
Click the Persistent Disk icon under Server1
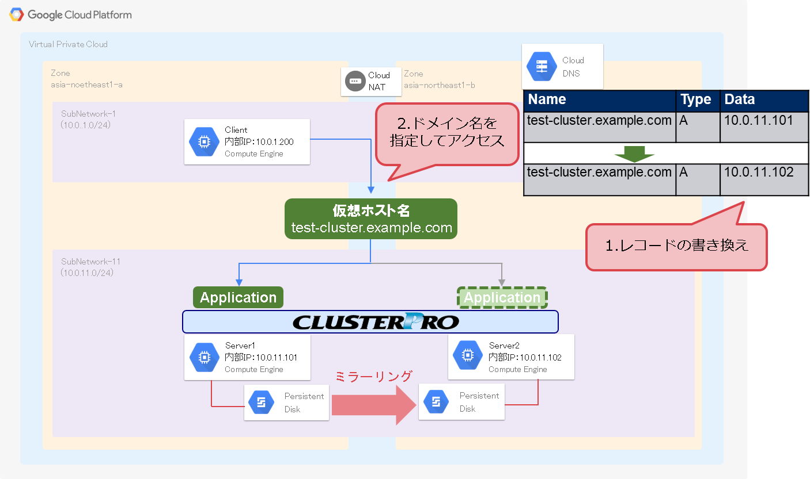261,402
